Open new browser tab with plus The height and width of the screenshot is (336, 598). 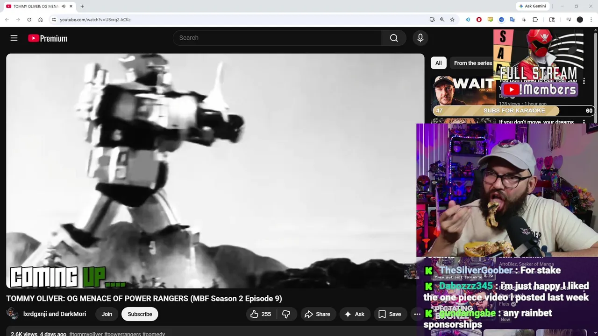(x=82, y=6)
